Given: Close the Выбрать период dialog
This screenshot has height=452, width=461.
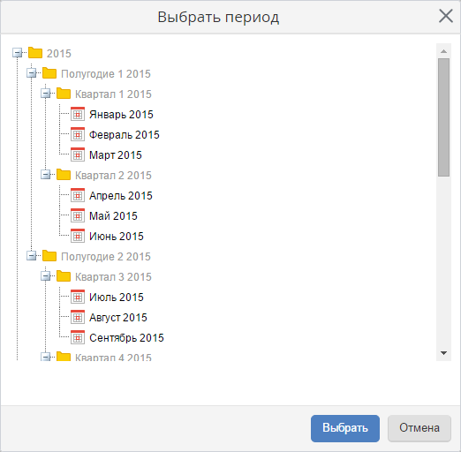Looking at the screenshot, I should pyautogui.click(x=446, y=16).
